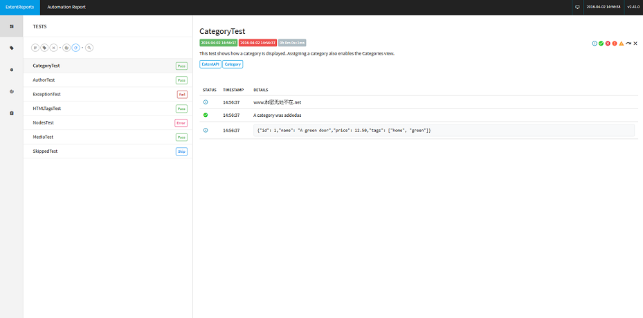Click the monitor icon in top bar
The width and height of the screenshot is (643, 318).
[x=577, y=7]
